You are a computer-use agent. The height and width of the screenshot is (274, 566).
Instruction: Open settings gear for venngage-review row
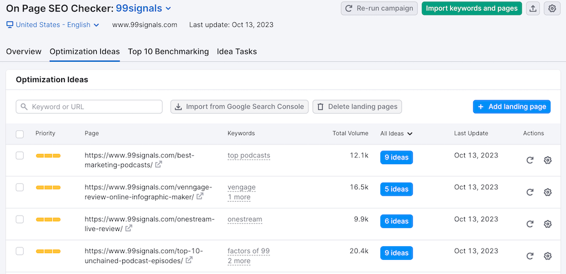coord(547,192)
